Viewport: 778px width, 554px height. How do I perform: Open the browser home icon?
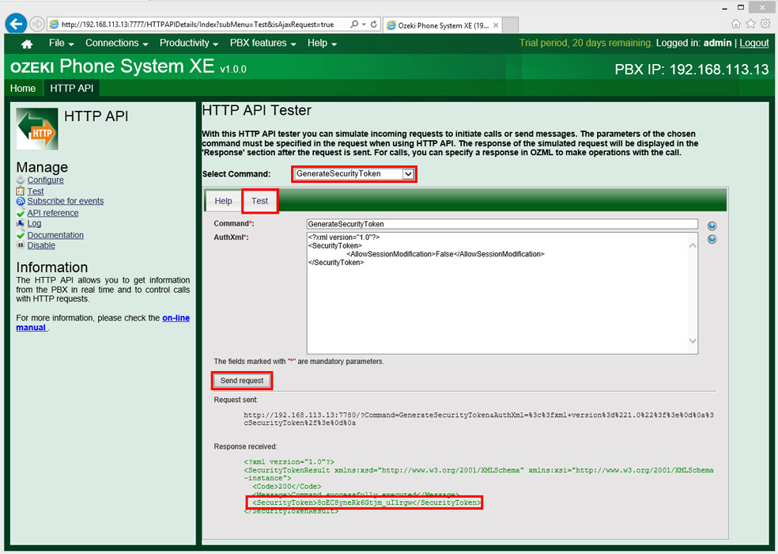(736, 24)
